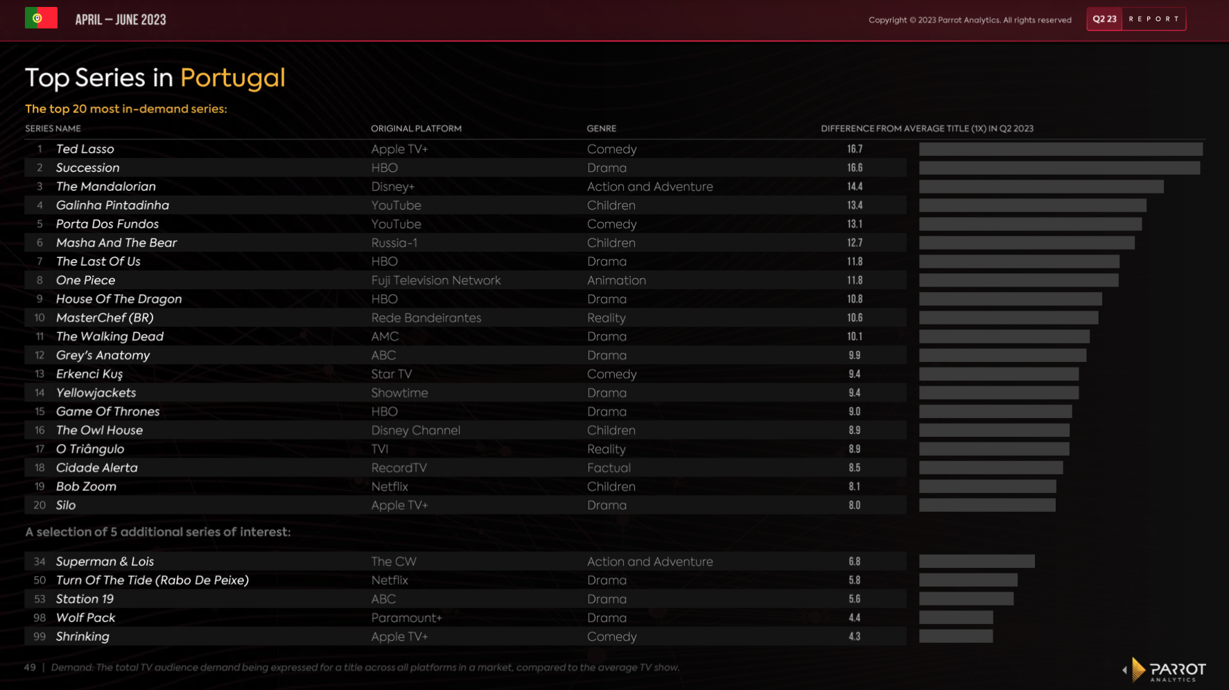Click the 14.4 value for The Mandalorian

[855, 187]
